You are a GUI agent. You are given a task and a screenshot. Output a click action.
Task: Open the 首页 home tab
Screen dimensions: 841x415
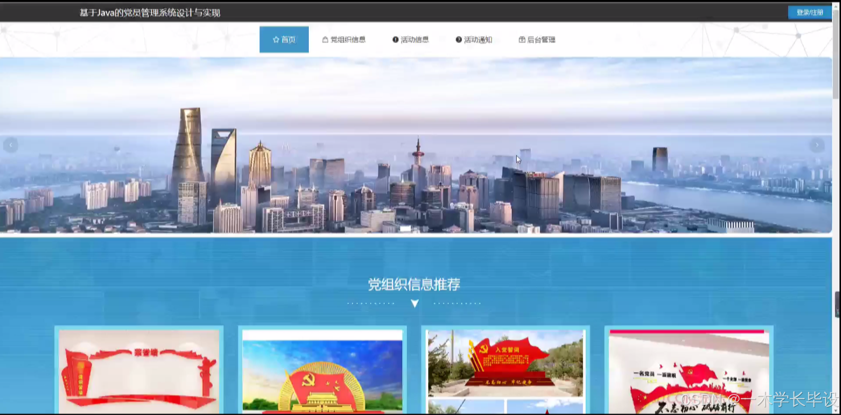coord(284,39)
